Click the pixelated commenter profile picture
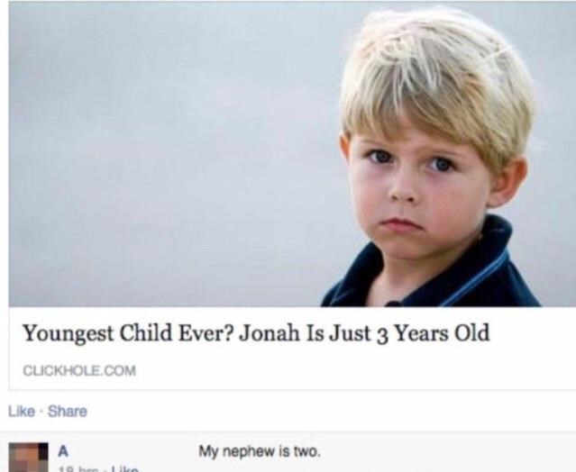The height and width of the screenshot is (472, 576). tap(28, 458)
